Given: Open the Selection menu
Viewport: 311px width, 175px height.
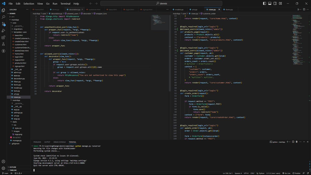Looking at the screenshot, I should click(x=29, y=4).
